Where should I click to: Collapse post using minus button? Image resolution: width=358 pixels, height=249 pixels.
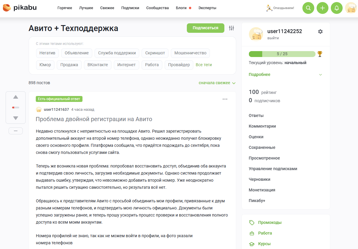16,131
